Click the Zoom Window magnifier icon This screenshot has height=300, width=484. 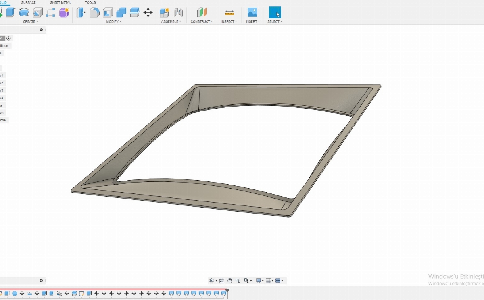(x=246, y=281)
